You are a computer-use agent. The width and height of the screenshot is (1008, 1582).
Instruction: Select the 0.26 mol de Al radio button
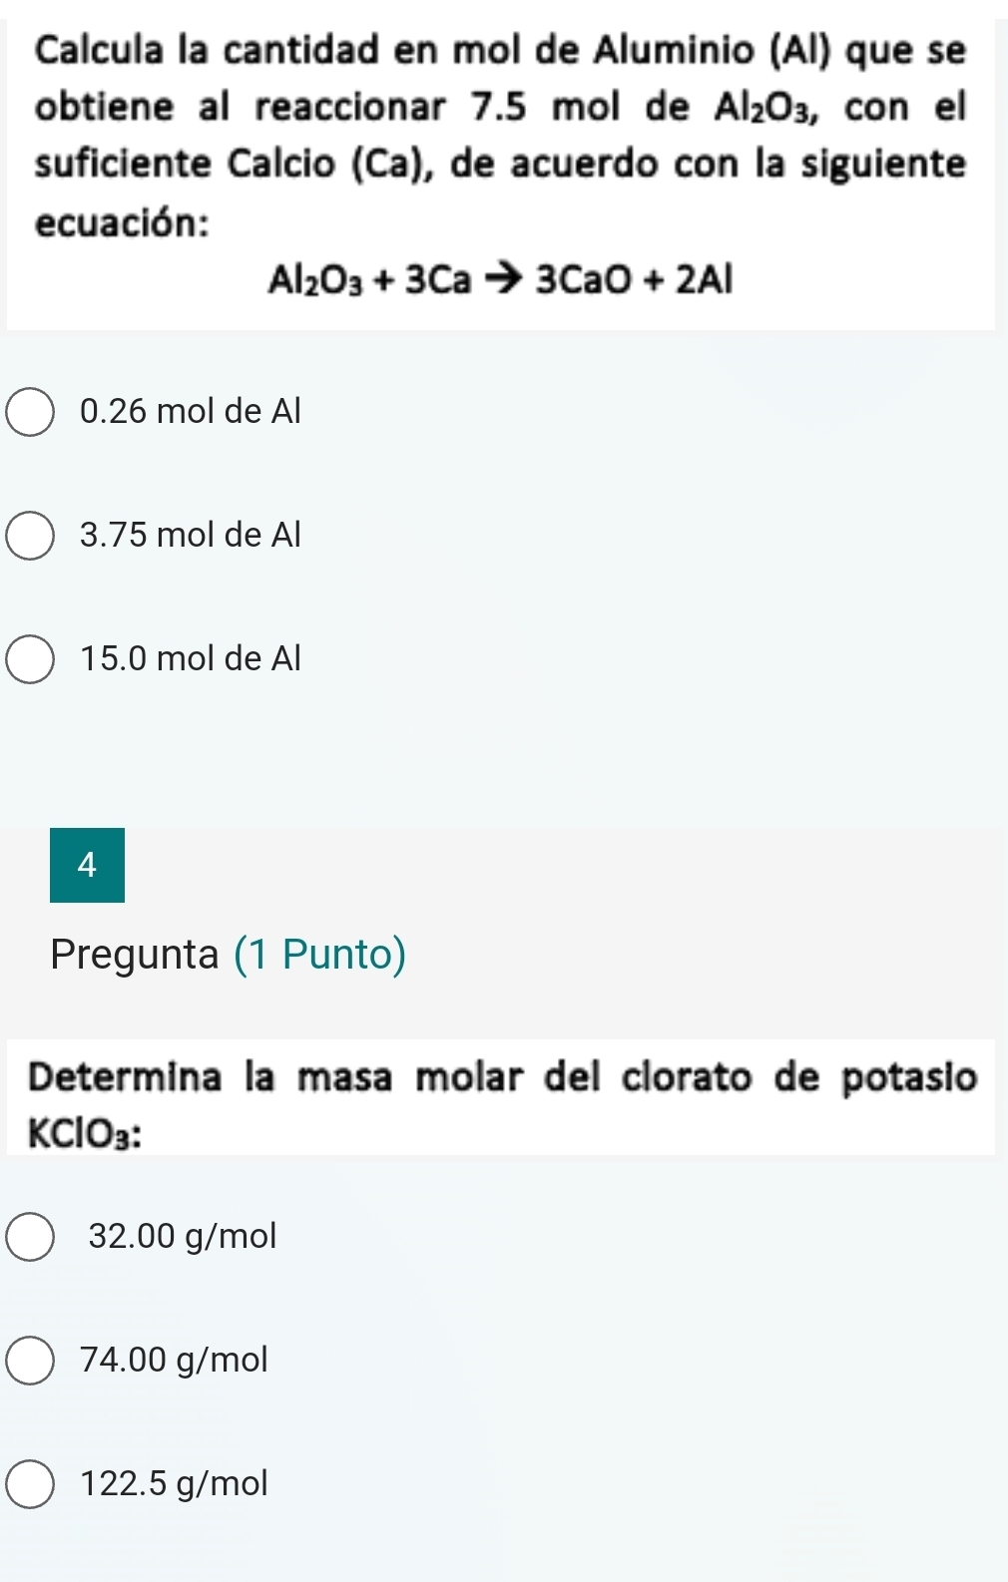coord(31,412)
